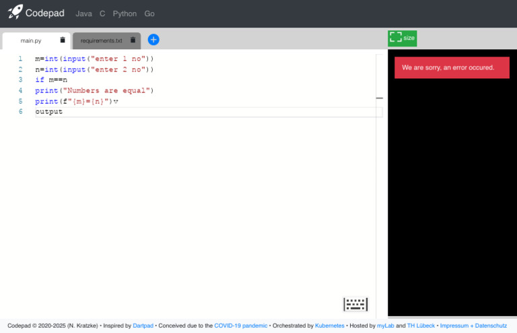Click line number 1 in the gutter
Viewport: 517px width, 333px height.
[20, 59]
